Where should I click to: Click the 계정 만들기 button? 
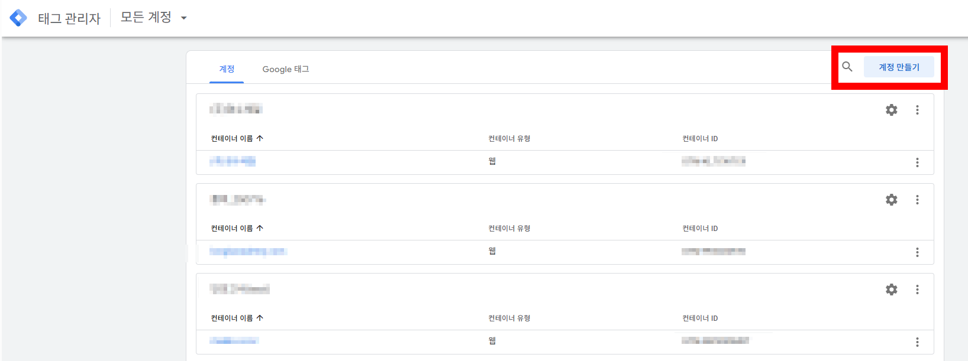tap(899, 67)
